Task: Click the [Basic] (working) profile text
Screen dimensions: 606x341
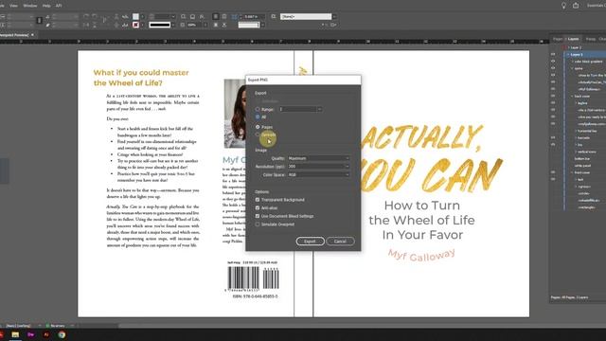Action: (18, 326)
